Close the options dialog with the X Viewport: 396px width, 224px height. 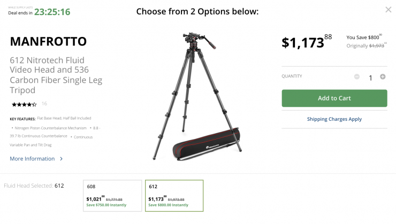coord(388,10)
